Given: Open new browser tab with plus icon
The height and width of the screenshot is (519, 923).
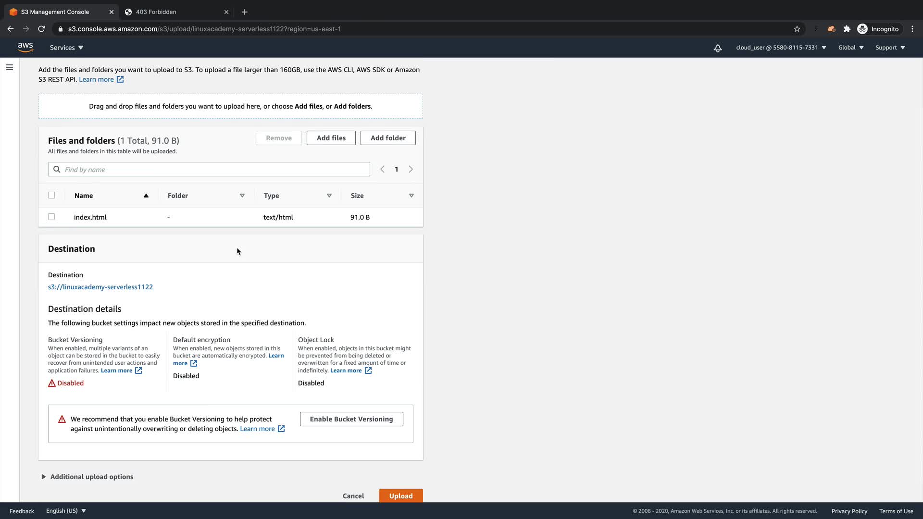Looking at the screenshot, I should pos(244,12).
